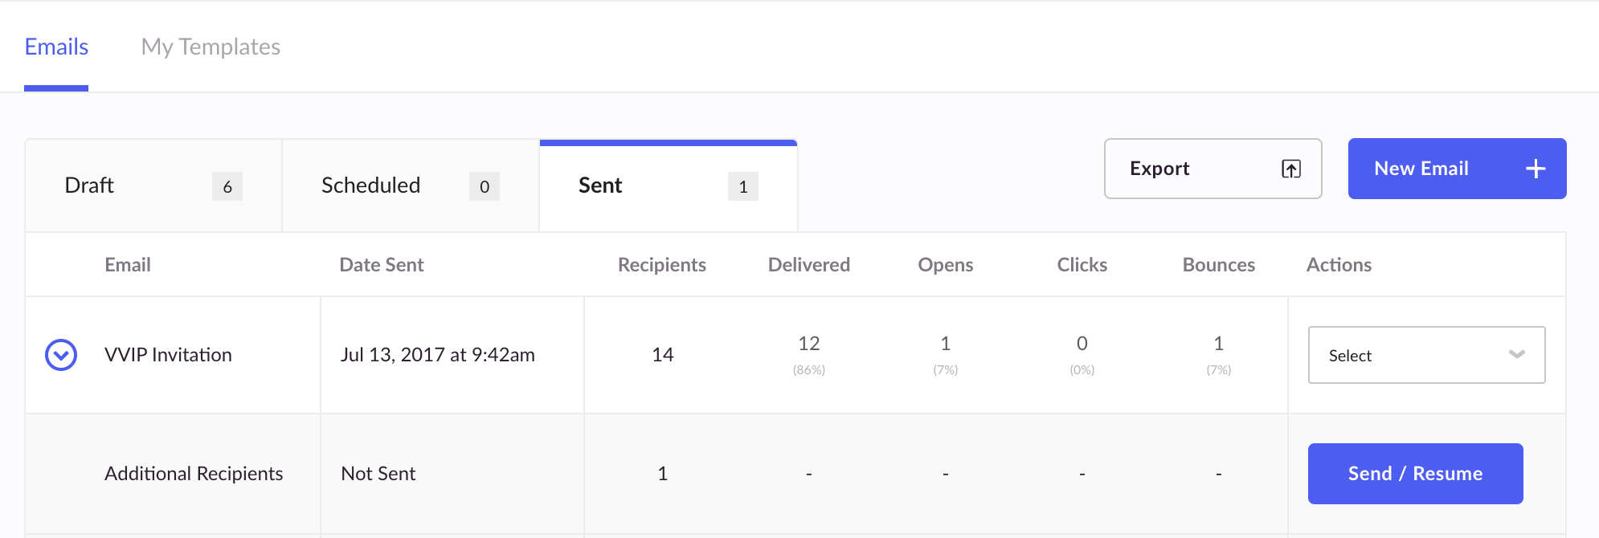Click the Recipients column header

coord(662,265)
